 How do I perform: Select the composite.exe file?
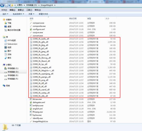(39, 26)
